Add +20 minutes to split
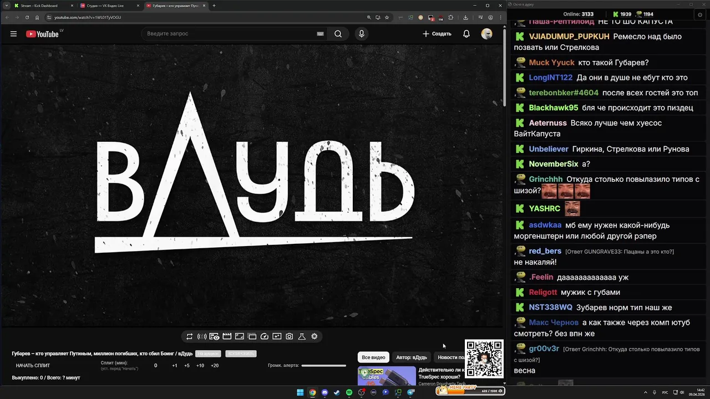This screenshot has height=399, width=710. point(215,366)
